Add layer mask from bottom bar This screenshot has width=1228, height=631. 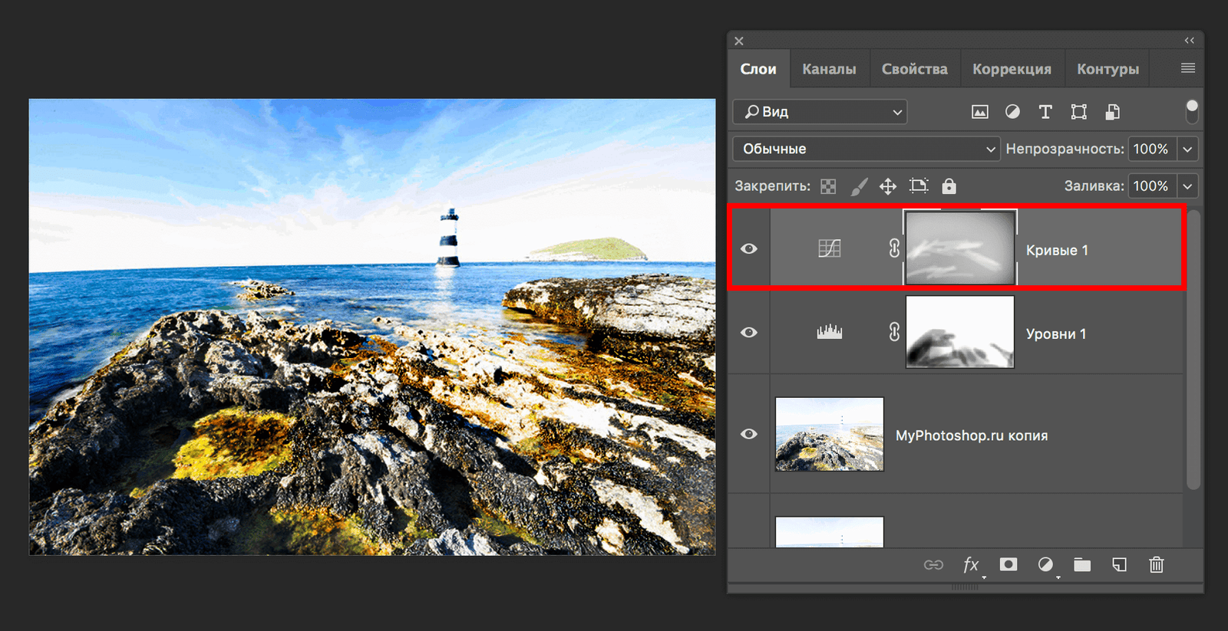click(x=1008, y=565)
